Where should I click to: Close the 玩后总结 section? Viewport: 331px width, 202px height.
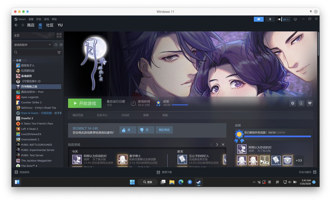pyautogui.click(x=223, y=144)
